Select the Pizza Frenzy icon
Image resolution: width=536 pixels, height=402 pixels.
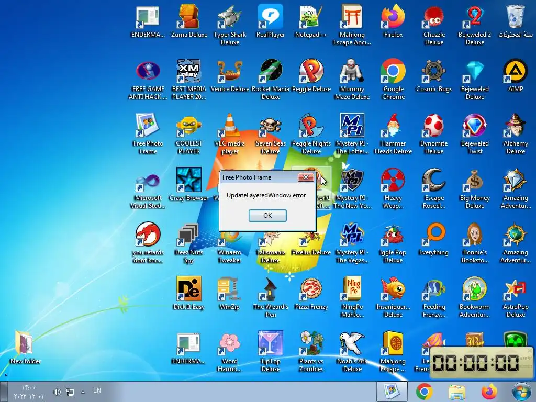pyautogui.click(x=311, y=293)
